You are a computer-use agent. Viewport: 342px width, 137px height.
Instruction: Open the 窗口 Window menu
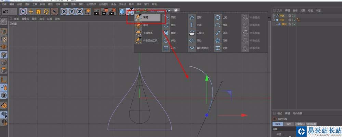[147, 4]
